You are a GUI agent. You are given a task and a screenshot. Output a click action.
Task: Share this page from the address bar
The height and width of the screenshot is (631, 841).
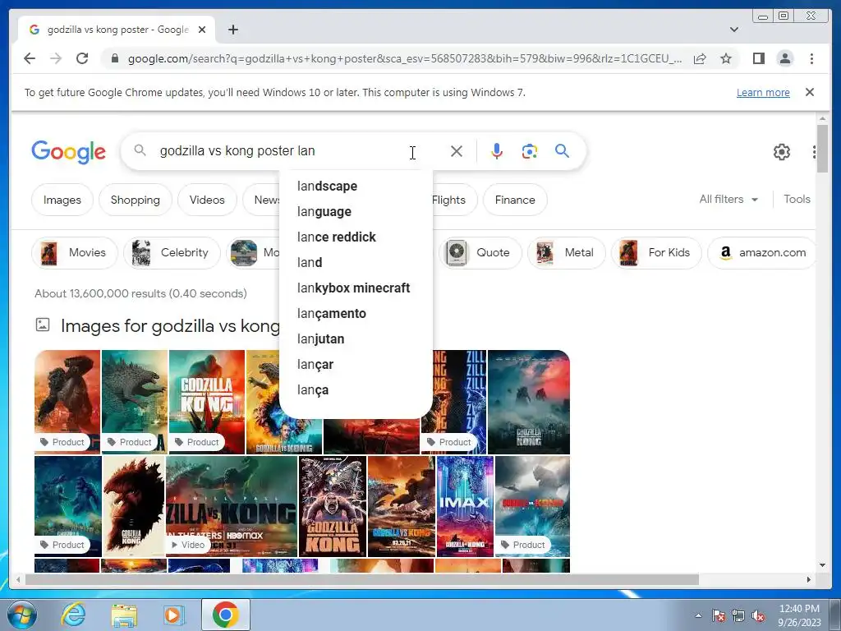[x=700, y=58]
